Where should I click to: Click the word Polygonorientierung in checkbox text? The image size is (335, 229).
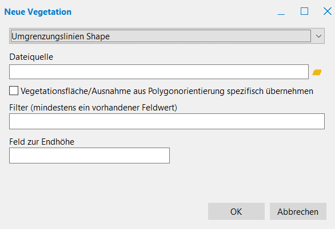186,91
